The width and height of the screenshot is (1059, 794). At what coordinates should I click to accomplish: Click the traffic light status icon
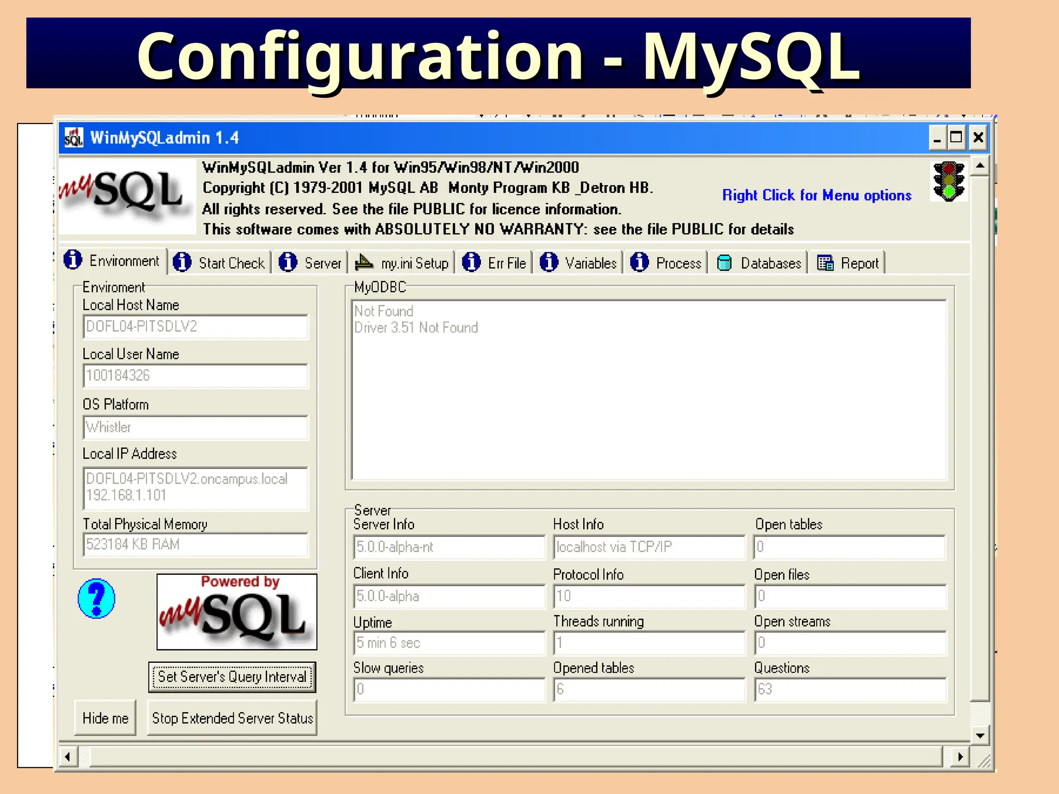click(949, 181)
